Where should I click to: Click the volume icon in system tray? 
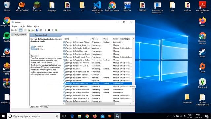[185, 116]
